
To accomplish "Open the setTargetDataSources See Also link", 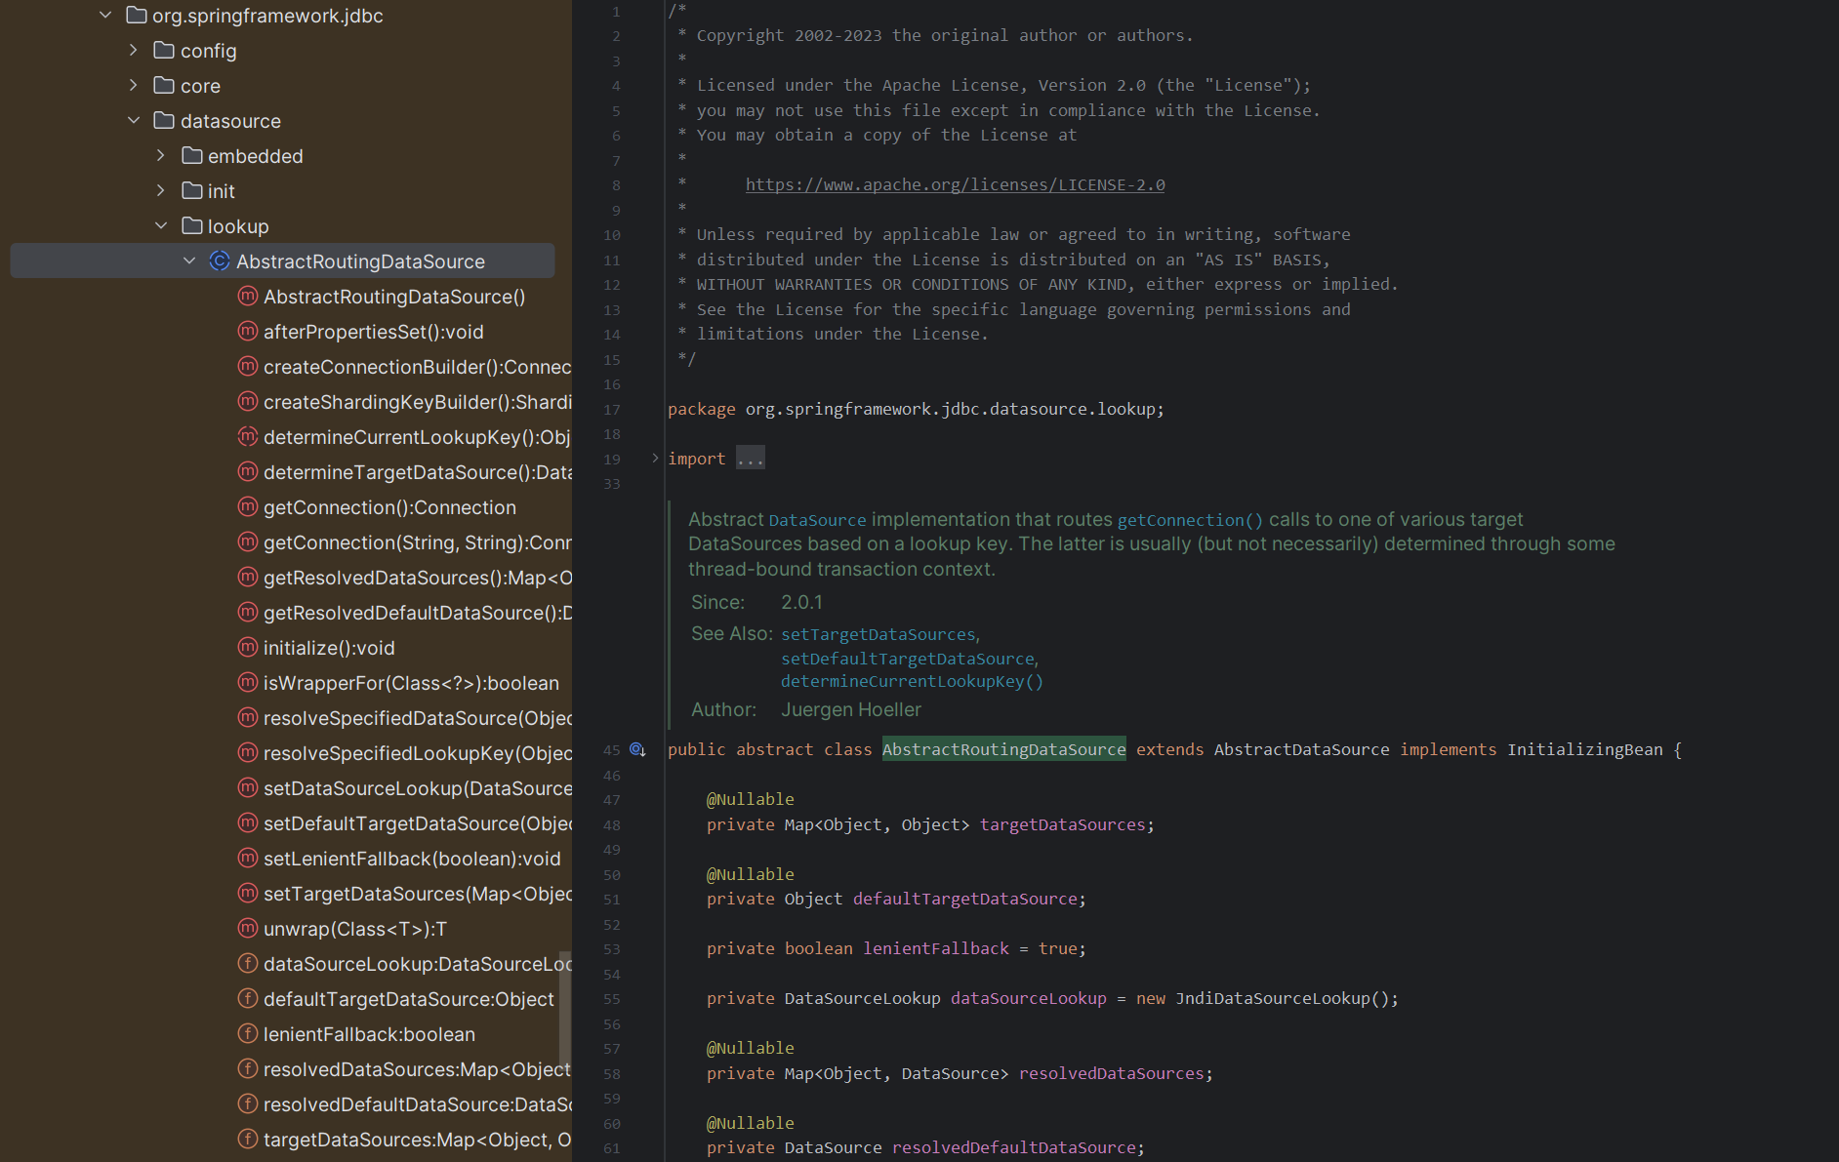I will (878, 634).
